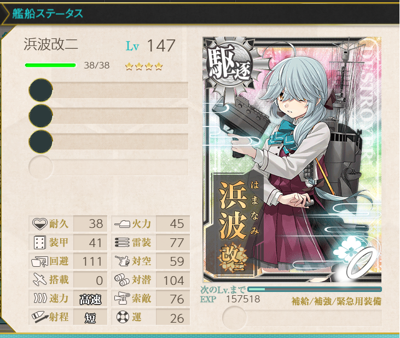Click the 搭載 aircraft icon
This screenshot has width=400, height=338.
tap(40, 280)
